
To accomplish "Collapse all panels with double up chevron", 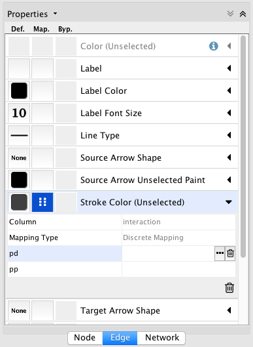I will tap(243, 14).
